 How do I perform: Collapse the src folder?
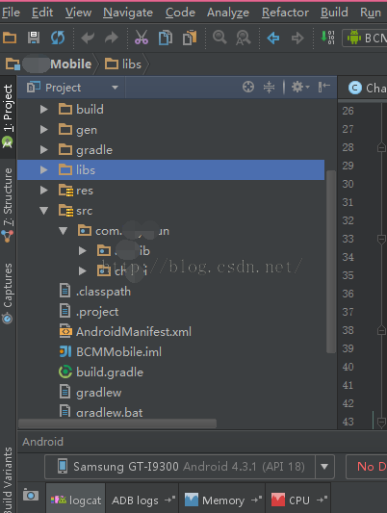(44, 211)
